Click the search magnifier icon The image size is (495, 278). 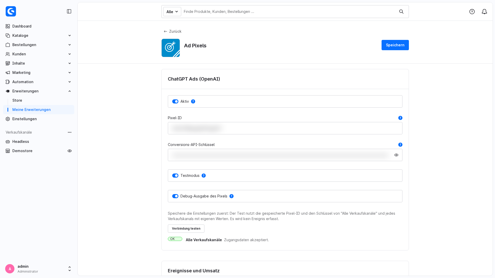tap(401, 12)
